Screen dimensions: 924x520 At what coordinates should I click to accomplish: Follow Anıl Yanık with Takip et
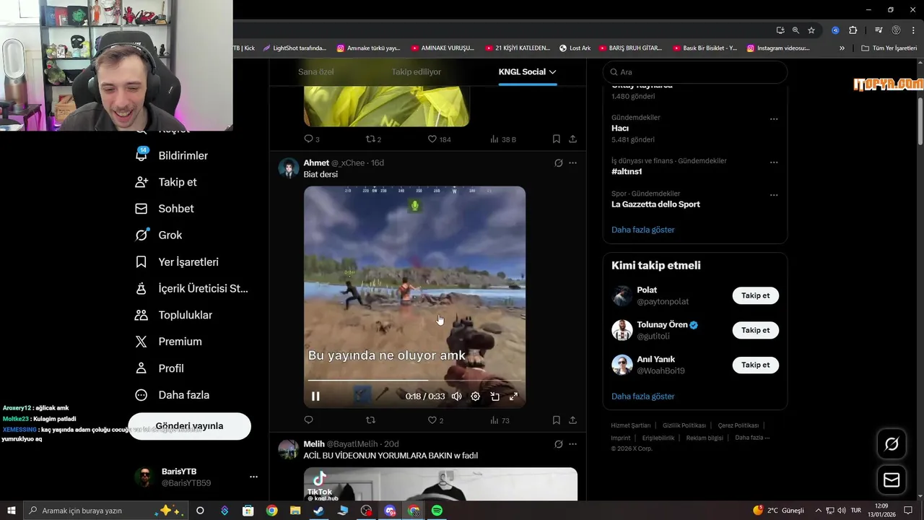click(756, 365)
